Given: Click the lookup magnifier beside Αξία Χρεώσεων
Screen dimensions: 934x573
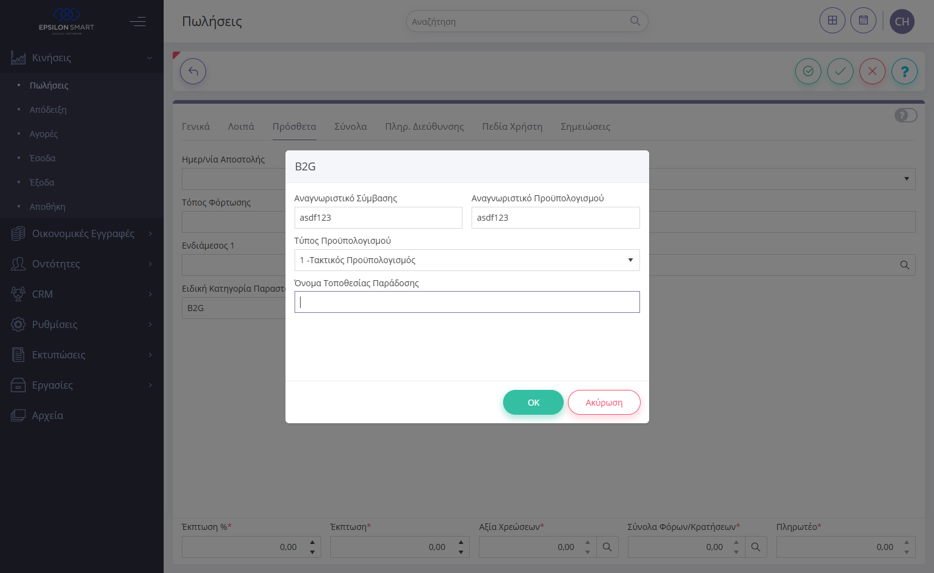Looking at the screenshot, I should [607, 547].
